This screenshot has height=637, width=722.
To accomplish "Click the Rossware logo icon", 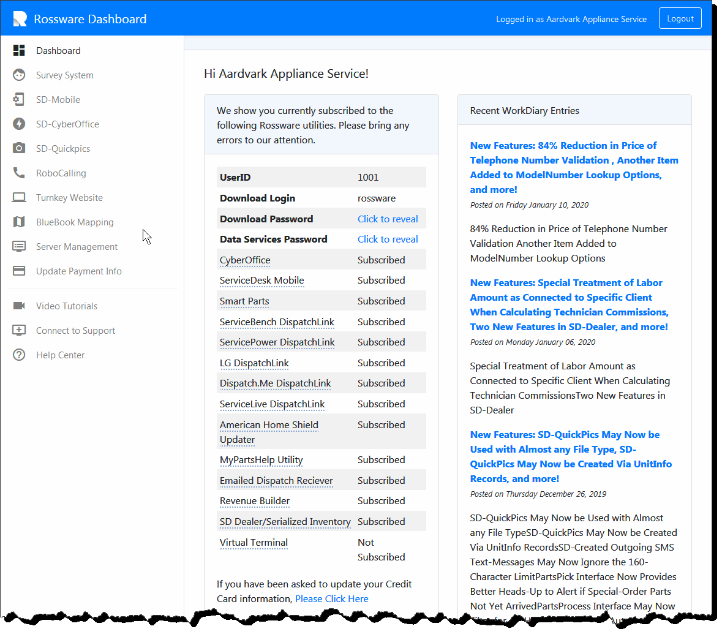I will (x=20, y=19).
